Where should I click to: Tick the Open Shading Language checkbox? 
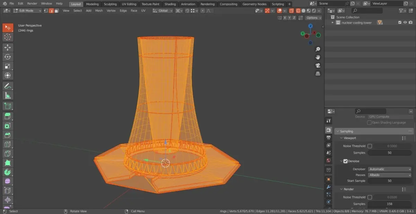[x=369, y=122]
